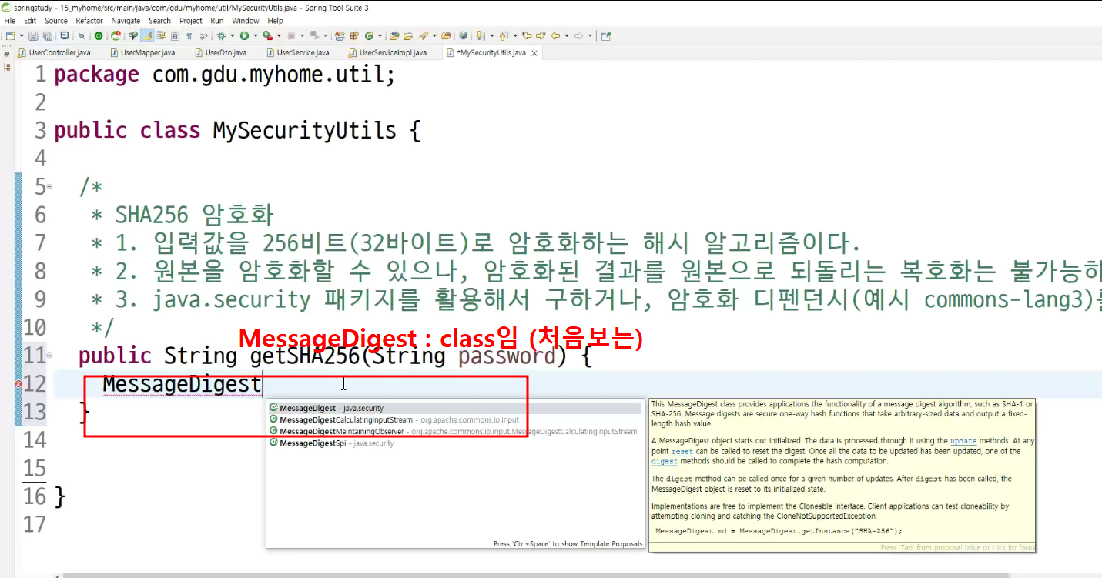1102x578 pixels.
Task: Click the New file wizard icon
Action: tap(10, 35)
